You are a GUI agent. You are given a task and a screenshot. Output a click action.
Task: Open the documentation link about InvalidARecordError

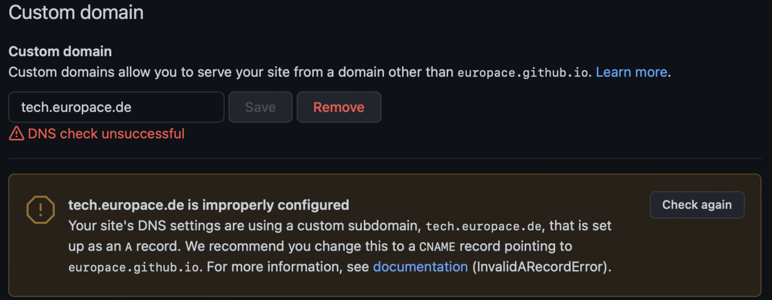[420, 267]
